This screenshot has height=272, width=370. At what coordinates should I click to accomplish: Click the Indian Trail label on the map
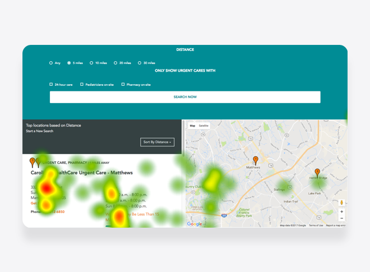[290, 201]
